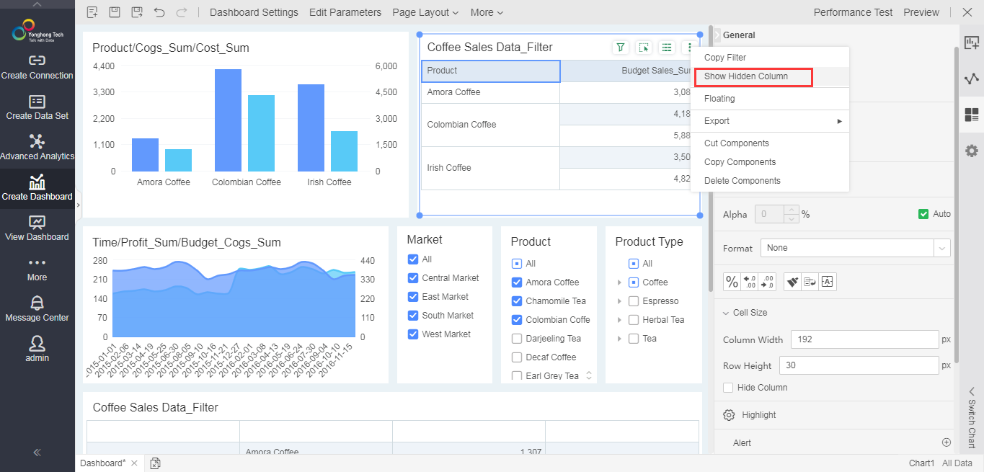Click the undo arrow in the toolbar
984x472 pixels.
coord(159,12)
